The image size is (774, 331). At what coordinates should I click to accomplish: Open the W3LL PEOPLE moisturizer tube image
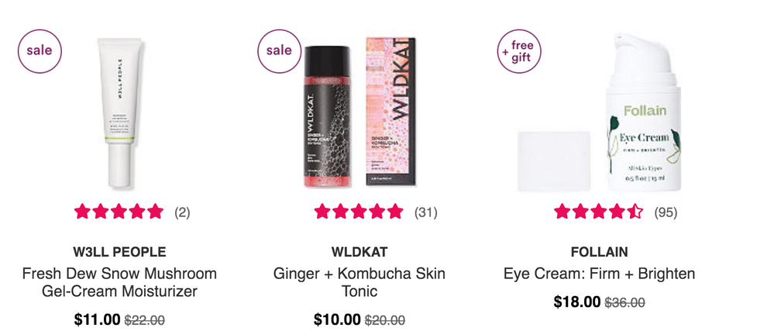[119, 112]
